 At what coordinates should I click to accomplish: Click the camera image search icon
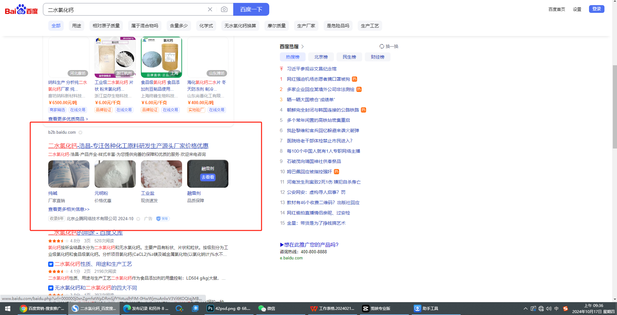point(224,10)
